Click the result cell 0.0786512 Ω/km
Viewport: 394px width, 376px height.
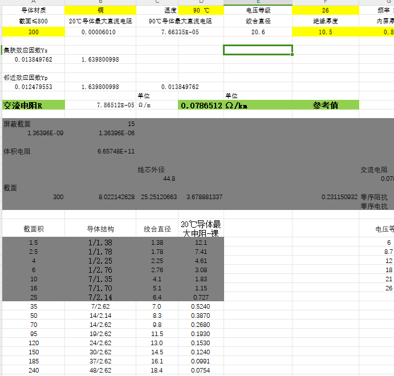214,106
